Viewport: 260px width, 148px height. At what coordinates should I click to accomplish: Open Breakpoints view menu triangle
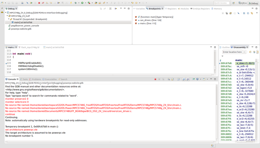point(257,13)
